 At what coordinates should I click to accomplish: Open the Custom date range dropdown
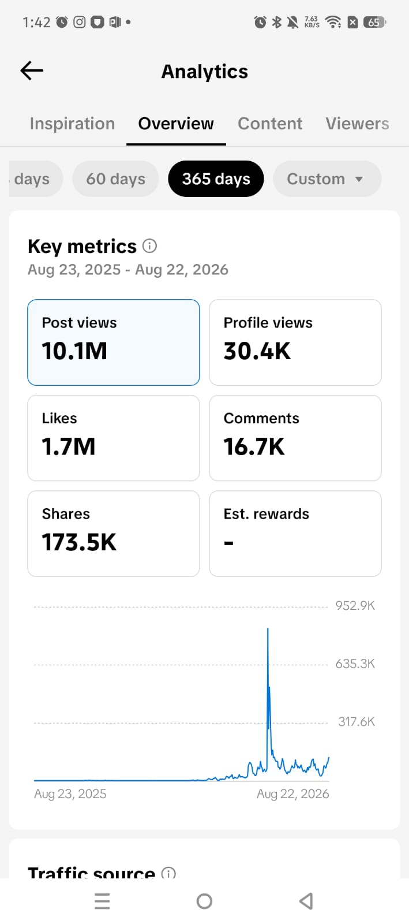[x=327, y=179]
